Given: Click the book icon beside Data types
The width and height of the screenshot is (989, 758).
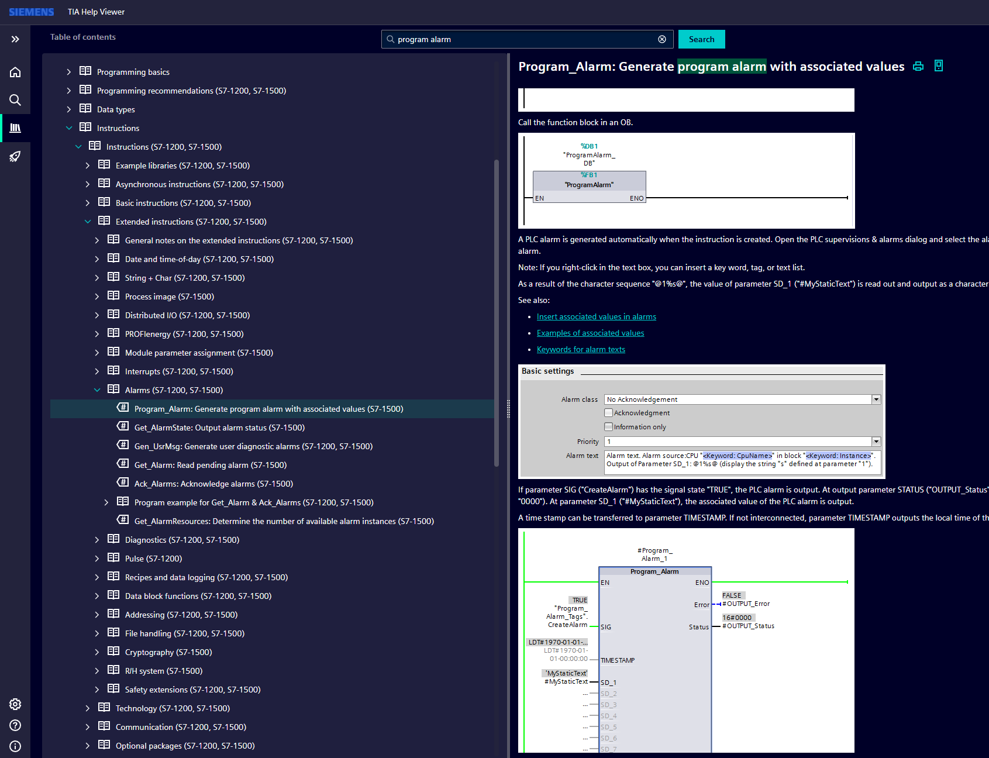Looking at the screenshot, I should [85, 109].
